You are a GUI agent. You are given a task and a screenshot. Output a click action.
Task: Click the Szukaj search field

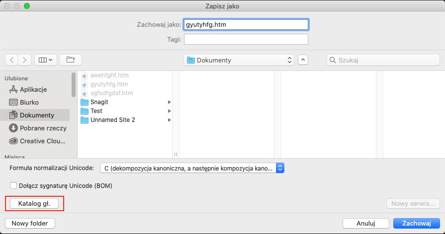point(383,60)
